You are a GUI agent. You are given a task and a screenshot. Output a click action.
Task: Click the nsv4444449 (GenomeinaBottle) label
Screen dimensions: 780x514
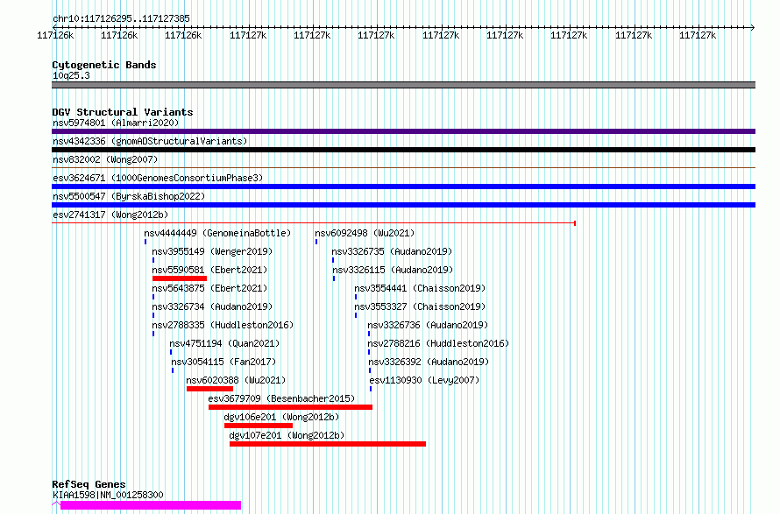tap(217, 233)
